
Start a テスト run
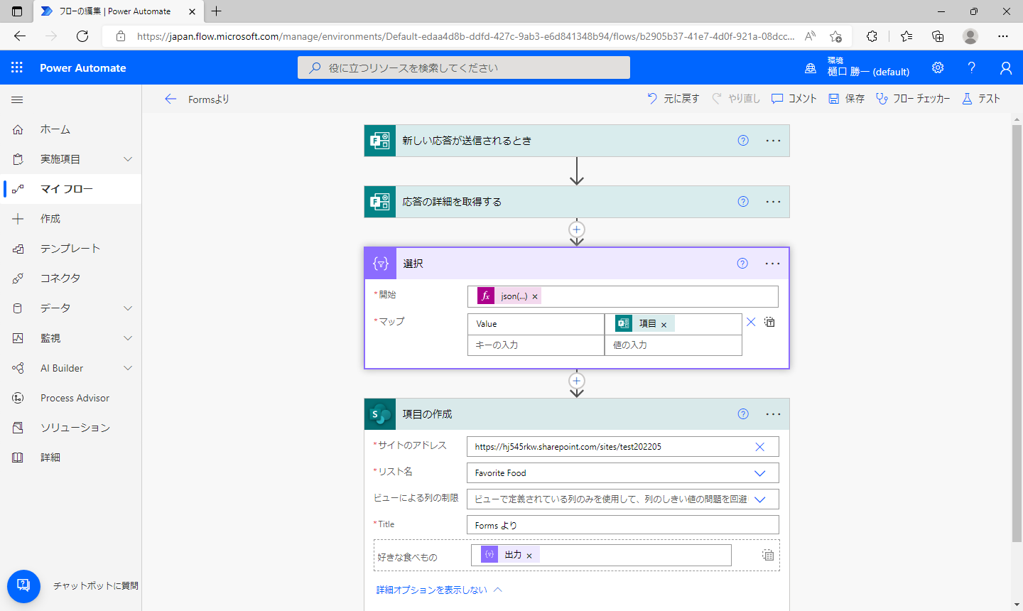981,99
